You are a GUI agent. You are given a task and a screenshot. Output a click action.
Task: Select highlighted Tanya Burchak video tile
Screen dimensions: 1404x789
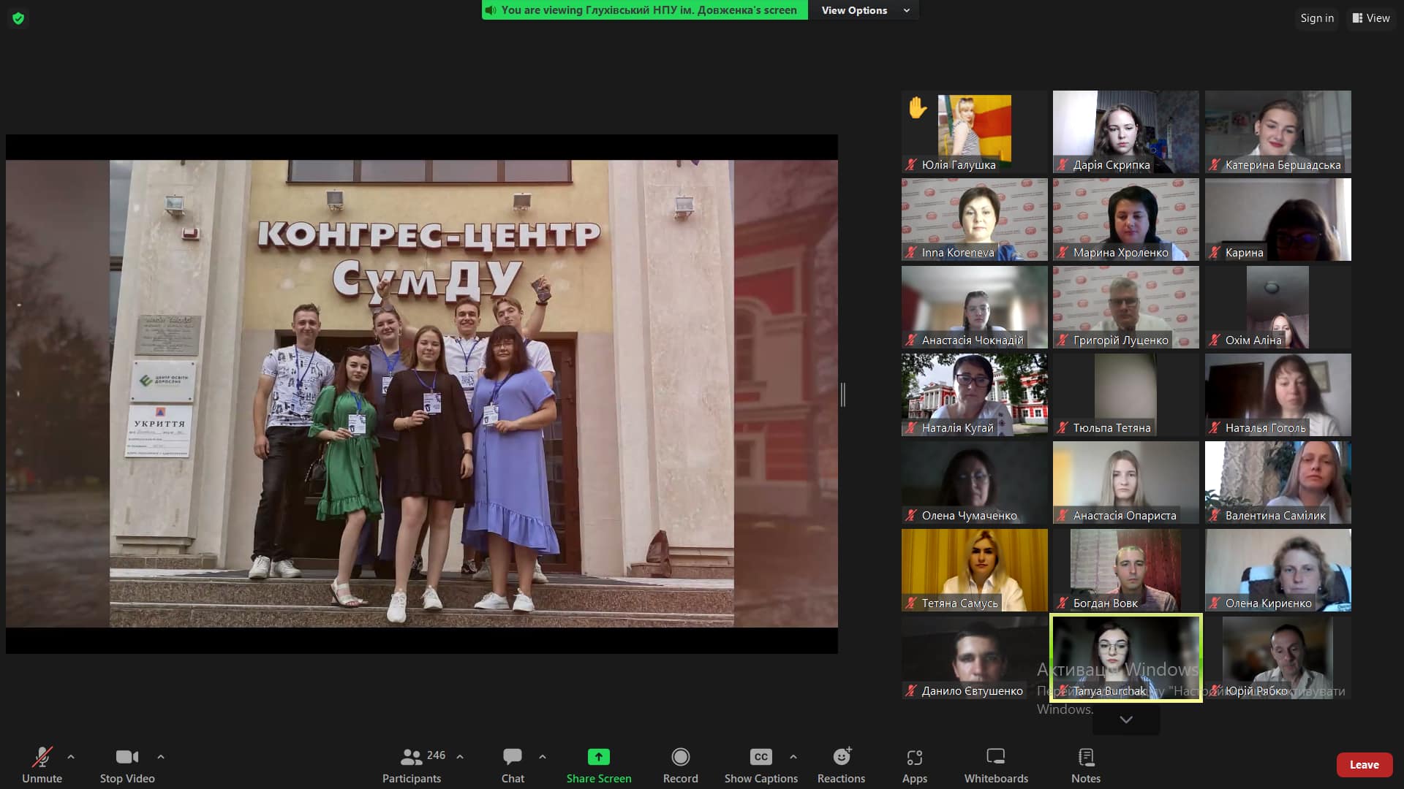(1126, 657)
